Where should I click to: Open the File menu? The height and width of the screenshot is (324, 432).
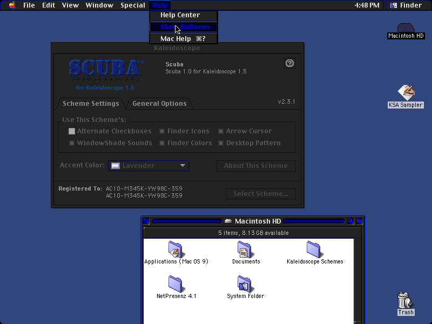point(29,5)
